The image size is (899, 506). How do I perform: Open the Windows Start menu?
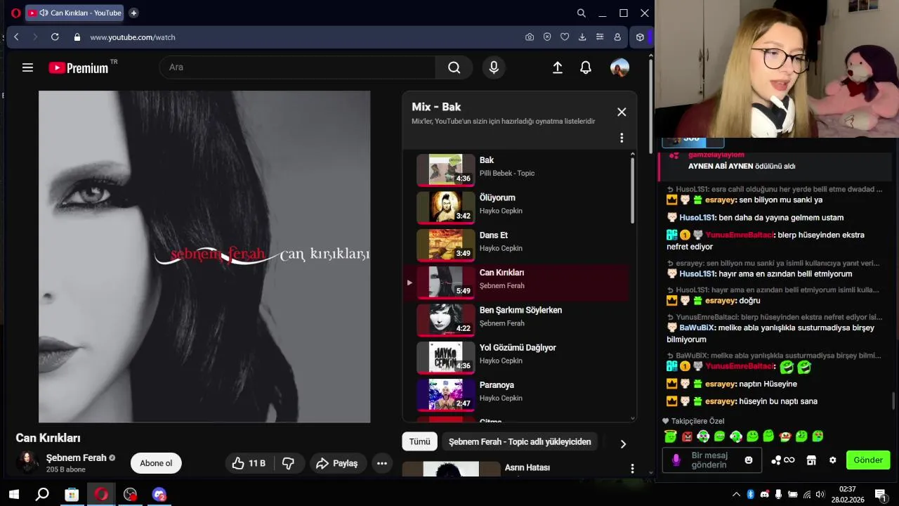point(13,495)
